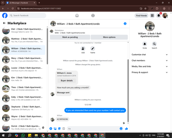The image size is (172, 138).
Task: Open the Friends/profile circle icon in top navigation
Action: pos(93,16)
